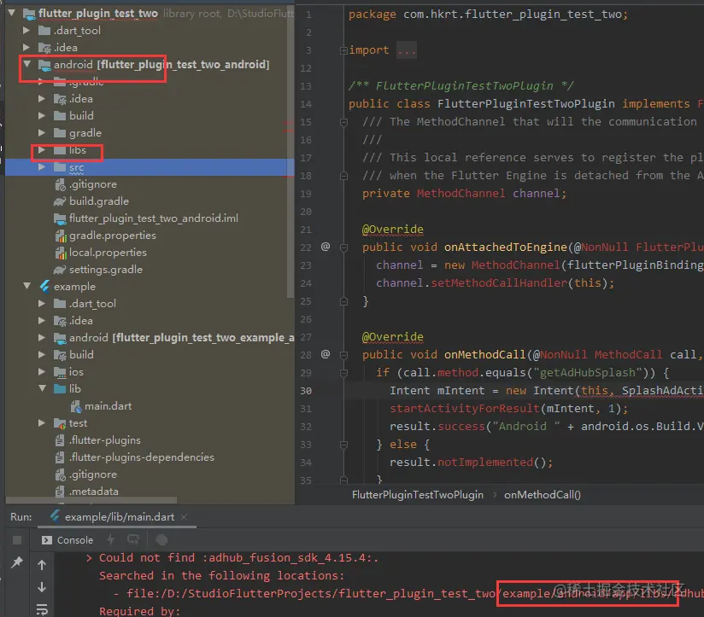Viewport: 704px width, 617px height.
Task: Open .flutter-plugins file
Action: 104,439
